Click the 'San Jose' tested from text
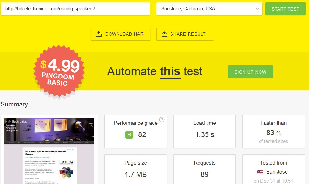Viewport: 309px width, 184px height. click(277, 172)
